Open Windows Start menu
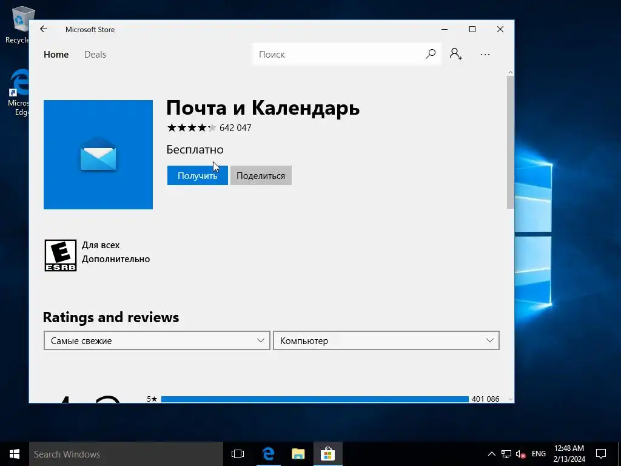 tap(15, 454)
